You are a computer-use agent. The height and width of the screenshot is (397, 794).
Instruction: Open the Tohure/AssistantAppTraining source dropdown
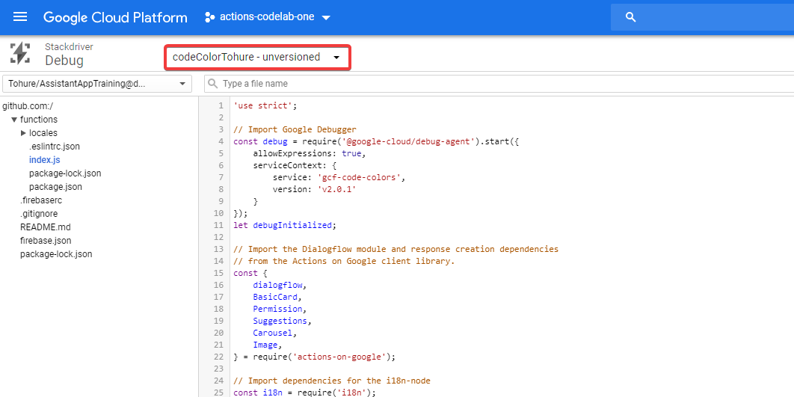point(97,84)
